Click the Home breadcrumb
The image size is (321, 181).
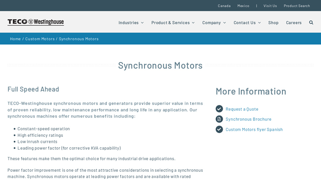click(15, 39)
